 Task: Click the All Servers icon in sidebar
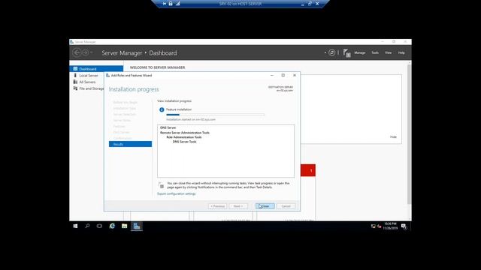tap(75, 82)
